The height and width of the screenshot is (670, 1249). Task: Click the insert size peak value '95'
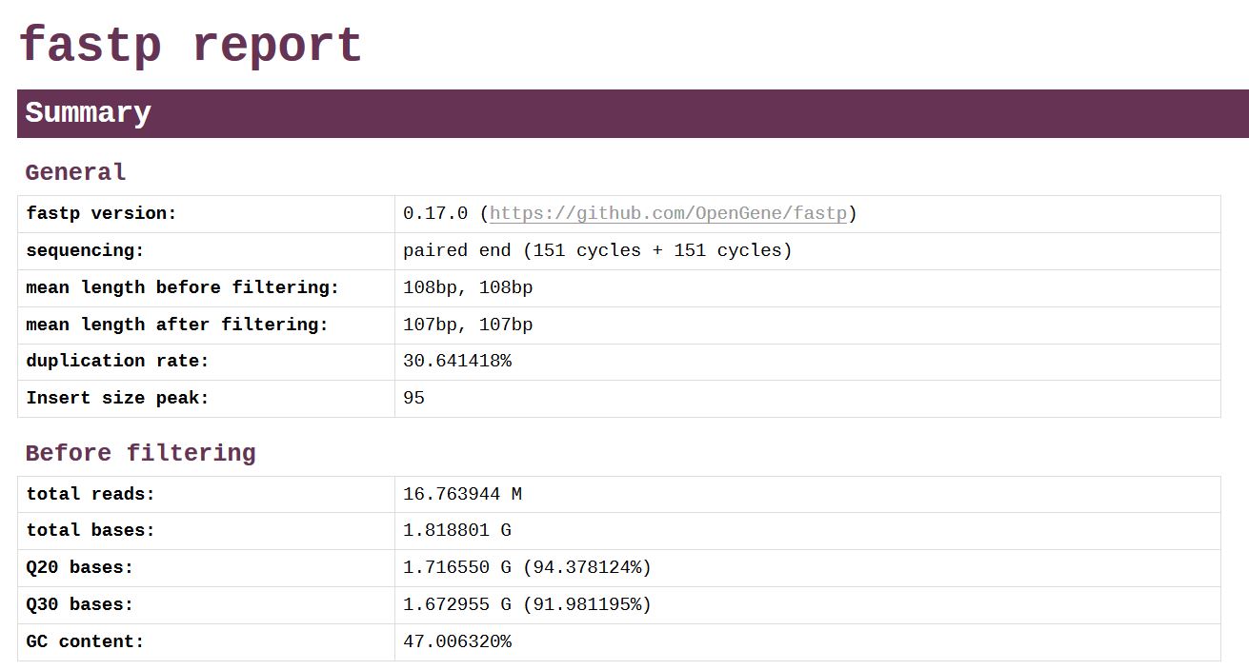(413, 398)
